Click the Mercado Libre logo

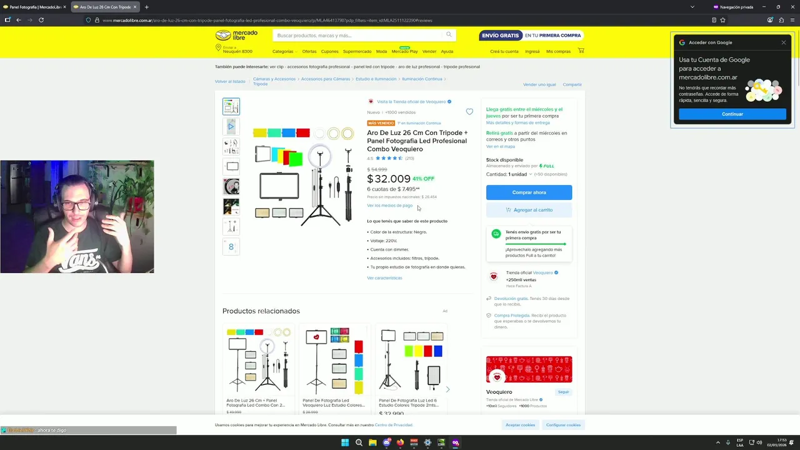pos(236,36)
